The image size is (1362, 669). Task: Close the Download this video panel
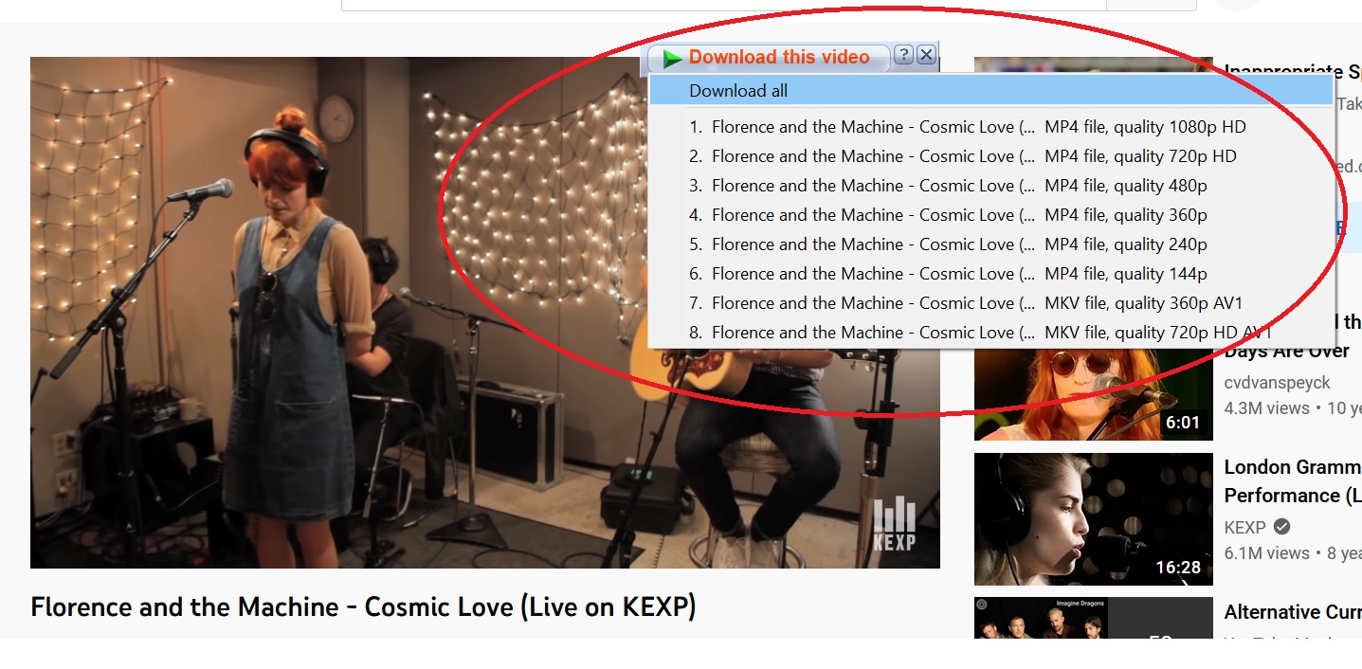(927, 55)
